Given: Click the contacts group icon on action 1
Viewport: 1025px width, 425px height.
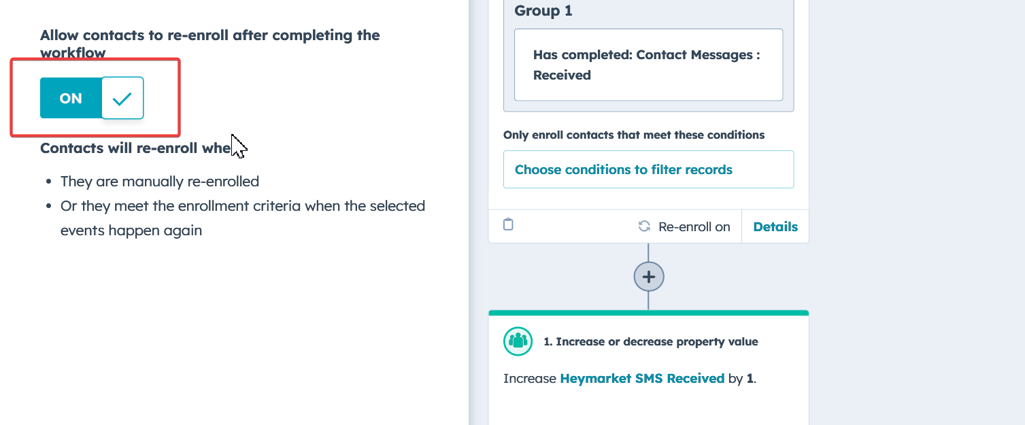Looking at the screenshot, I should point(518,341).
